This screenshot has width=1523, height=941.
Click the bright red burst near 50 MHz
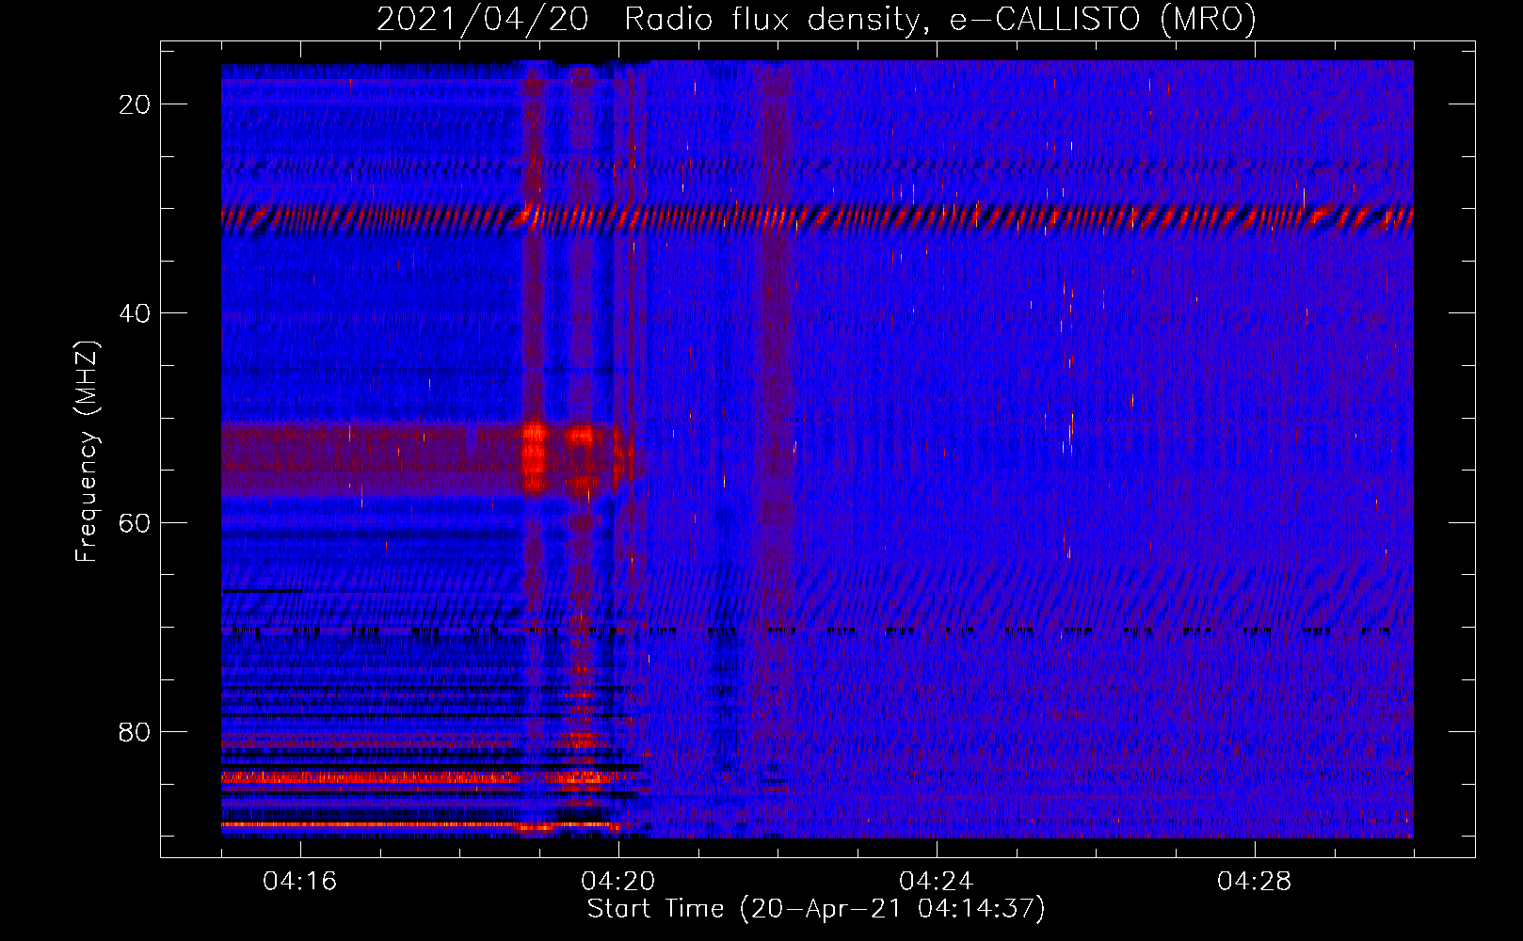click(534, 458)
